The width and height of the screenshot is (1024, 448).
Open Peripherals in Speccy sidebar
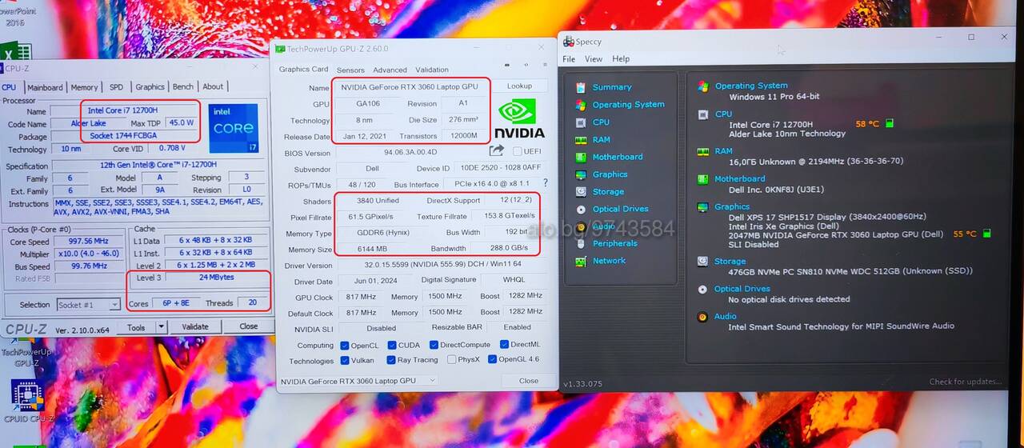tap(615, 244)
